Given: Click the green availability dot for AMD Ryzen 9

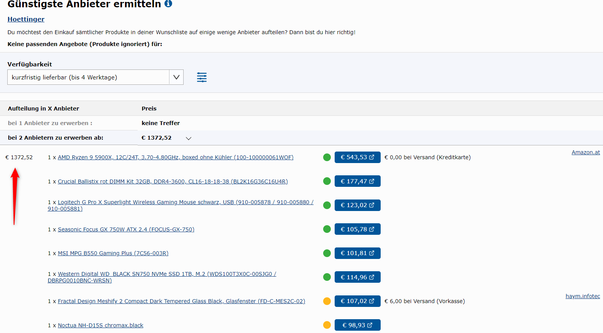Looking at the screenshot, I should (327, 157).
